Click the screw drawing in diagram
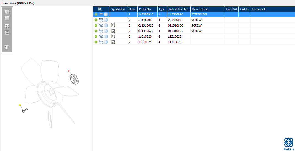 tap(25, 111)
